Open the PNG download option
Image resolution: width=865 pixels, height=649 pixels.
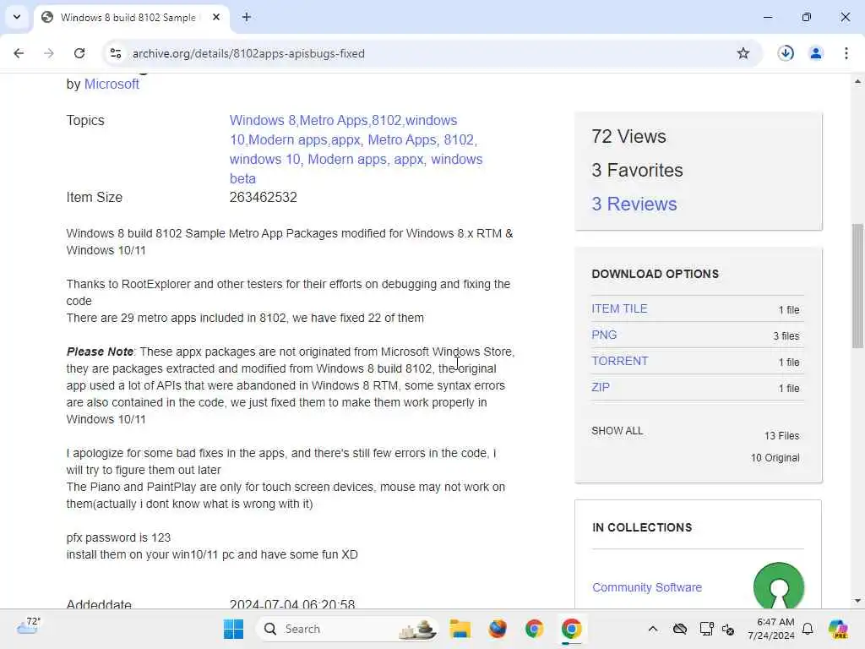[603, 335]
